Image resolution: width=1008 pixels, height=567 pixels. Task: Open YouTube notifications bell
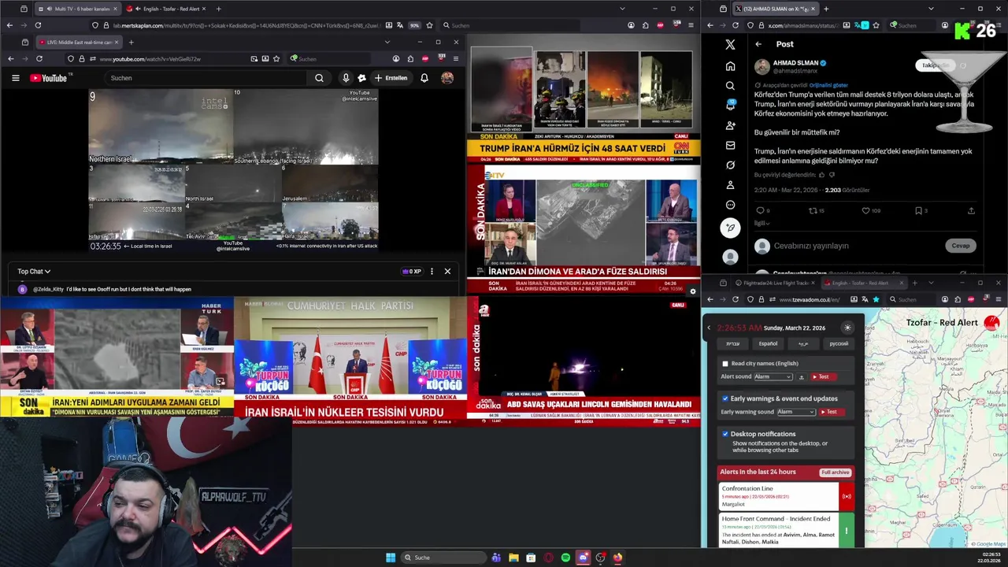coord(424,78)
